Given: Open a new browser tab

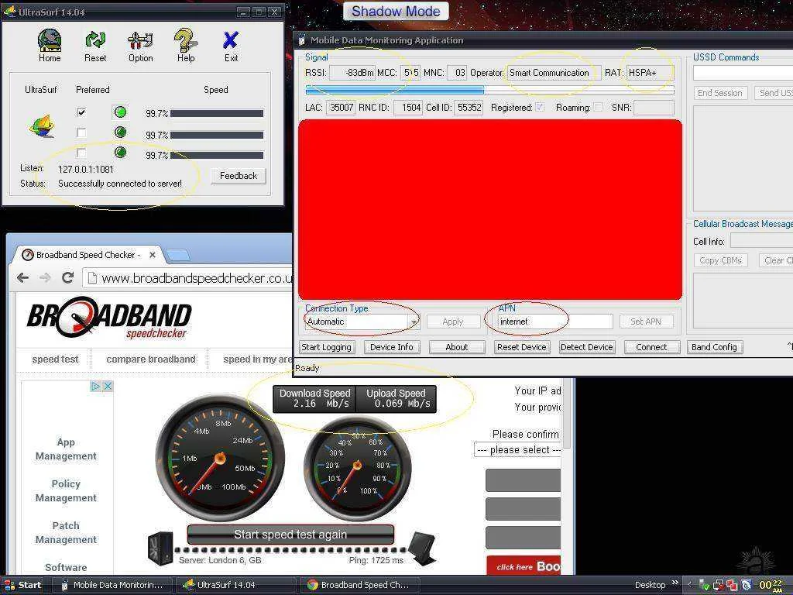Looking at the screenshot, I should click(x=178, y=255).
